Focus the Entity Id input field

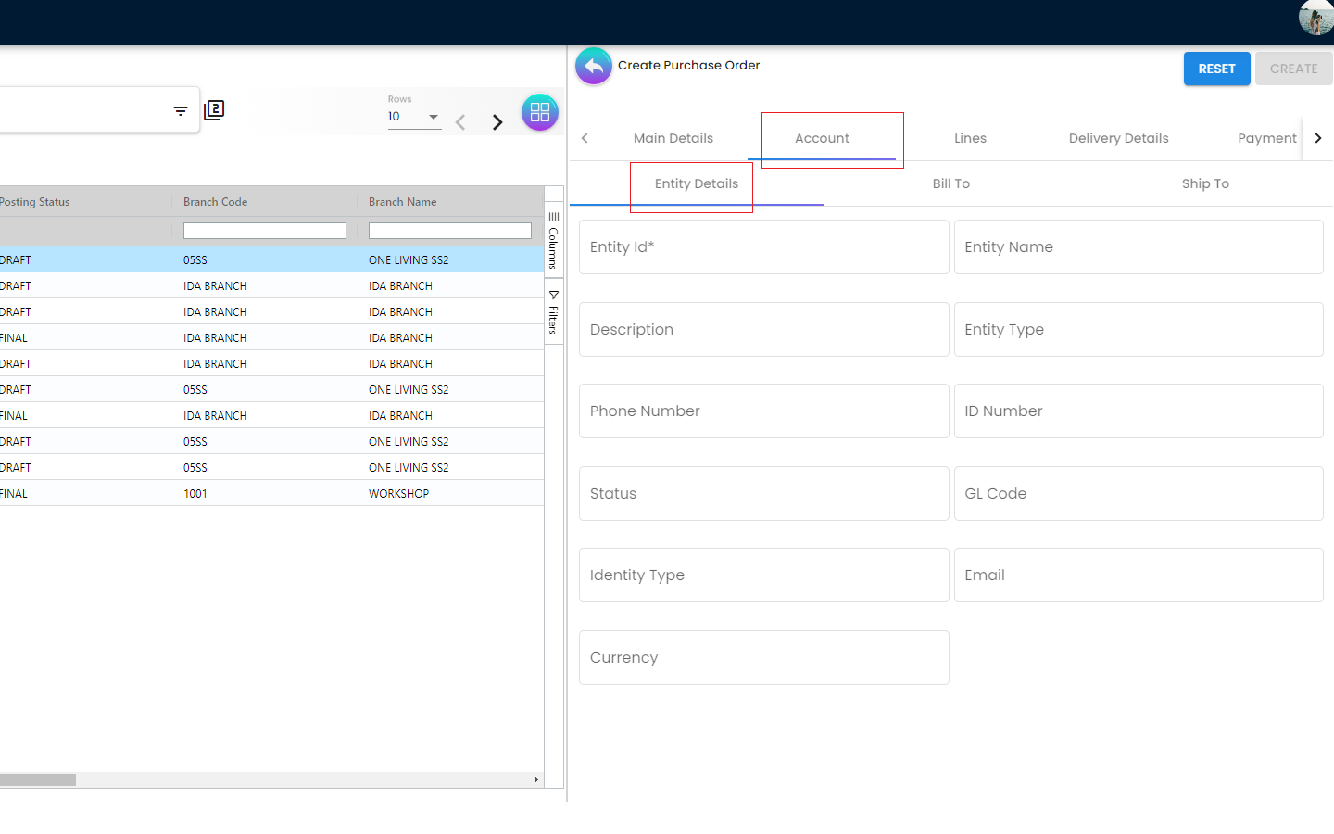[x=763, y=247]
